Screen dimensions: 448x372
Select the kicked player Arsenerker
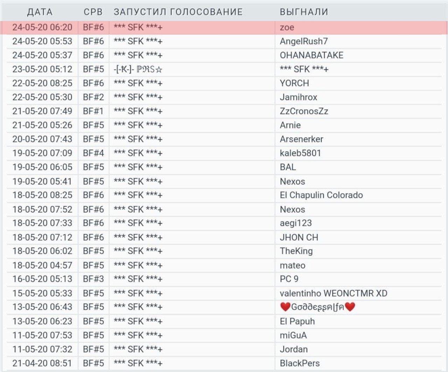(301, 139)
